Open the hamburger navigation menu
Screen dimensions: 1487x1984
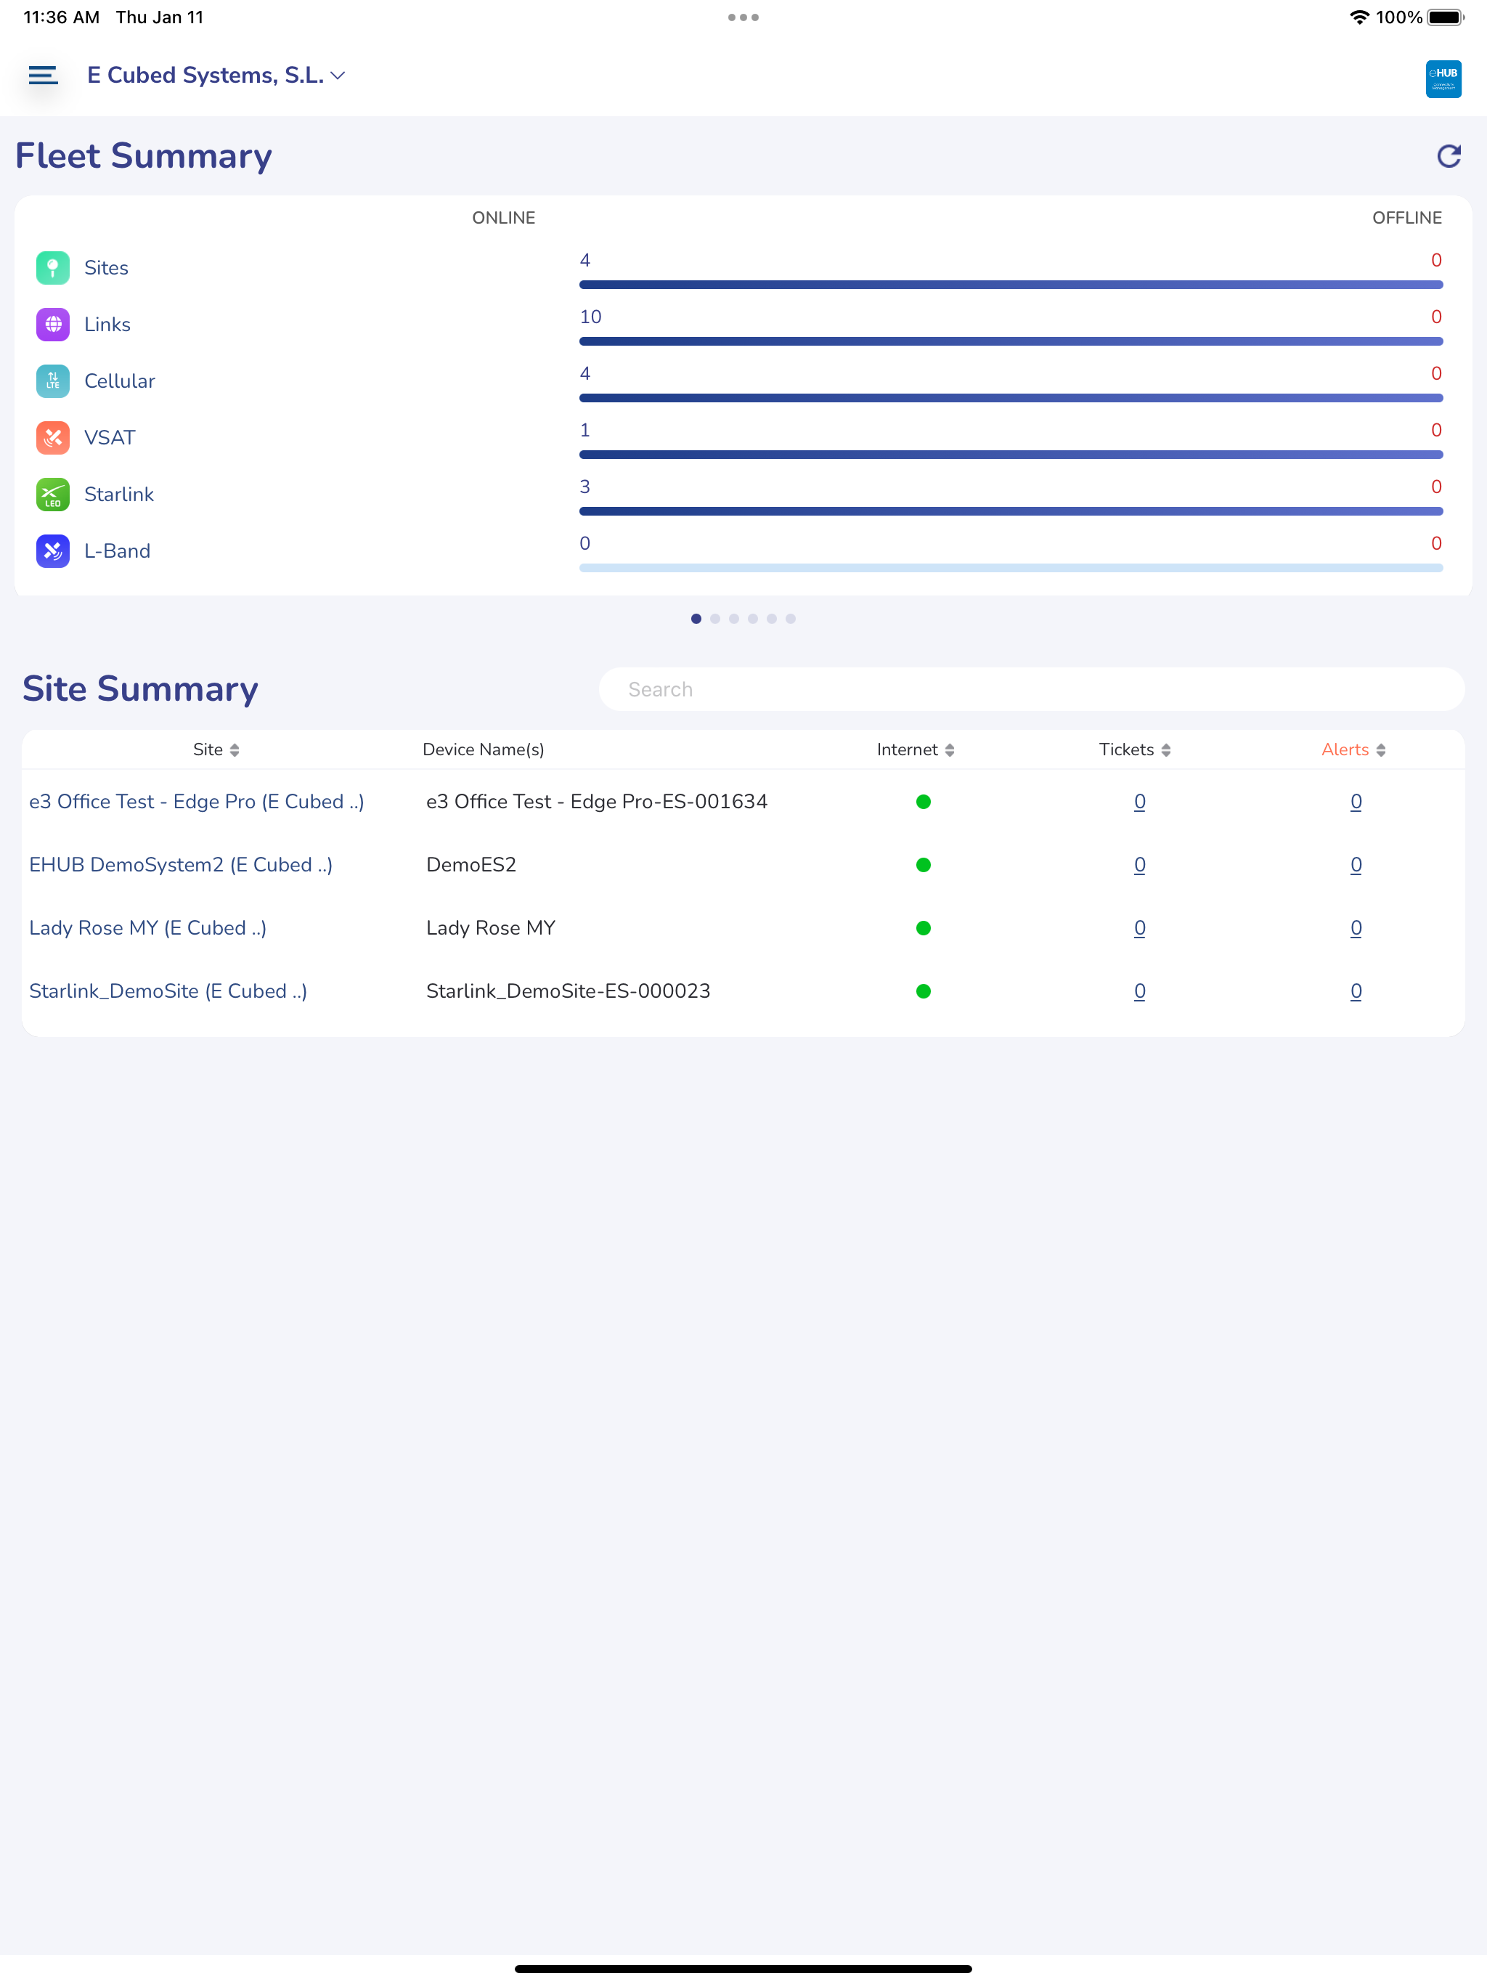(x=43, y=76)
